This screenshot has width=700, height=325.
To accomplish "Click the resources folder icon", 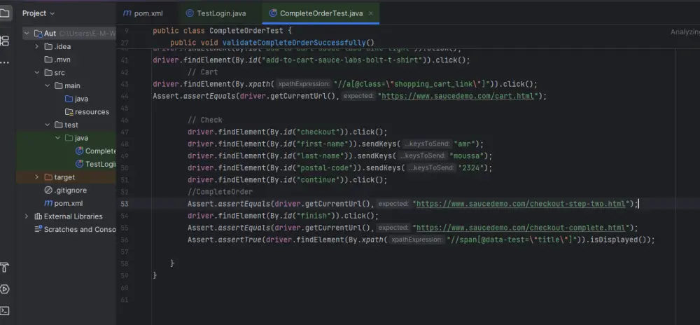I will click(69, 111).
